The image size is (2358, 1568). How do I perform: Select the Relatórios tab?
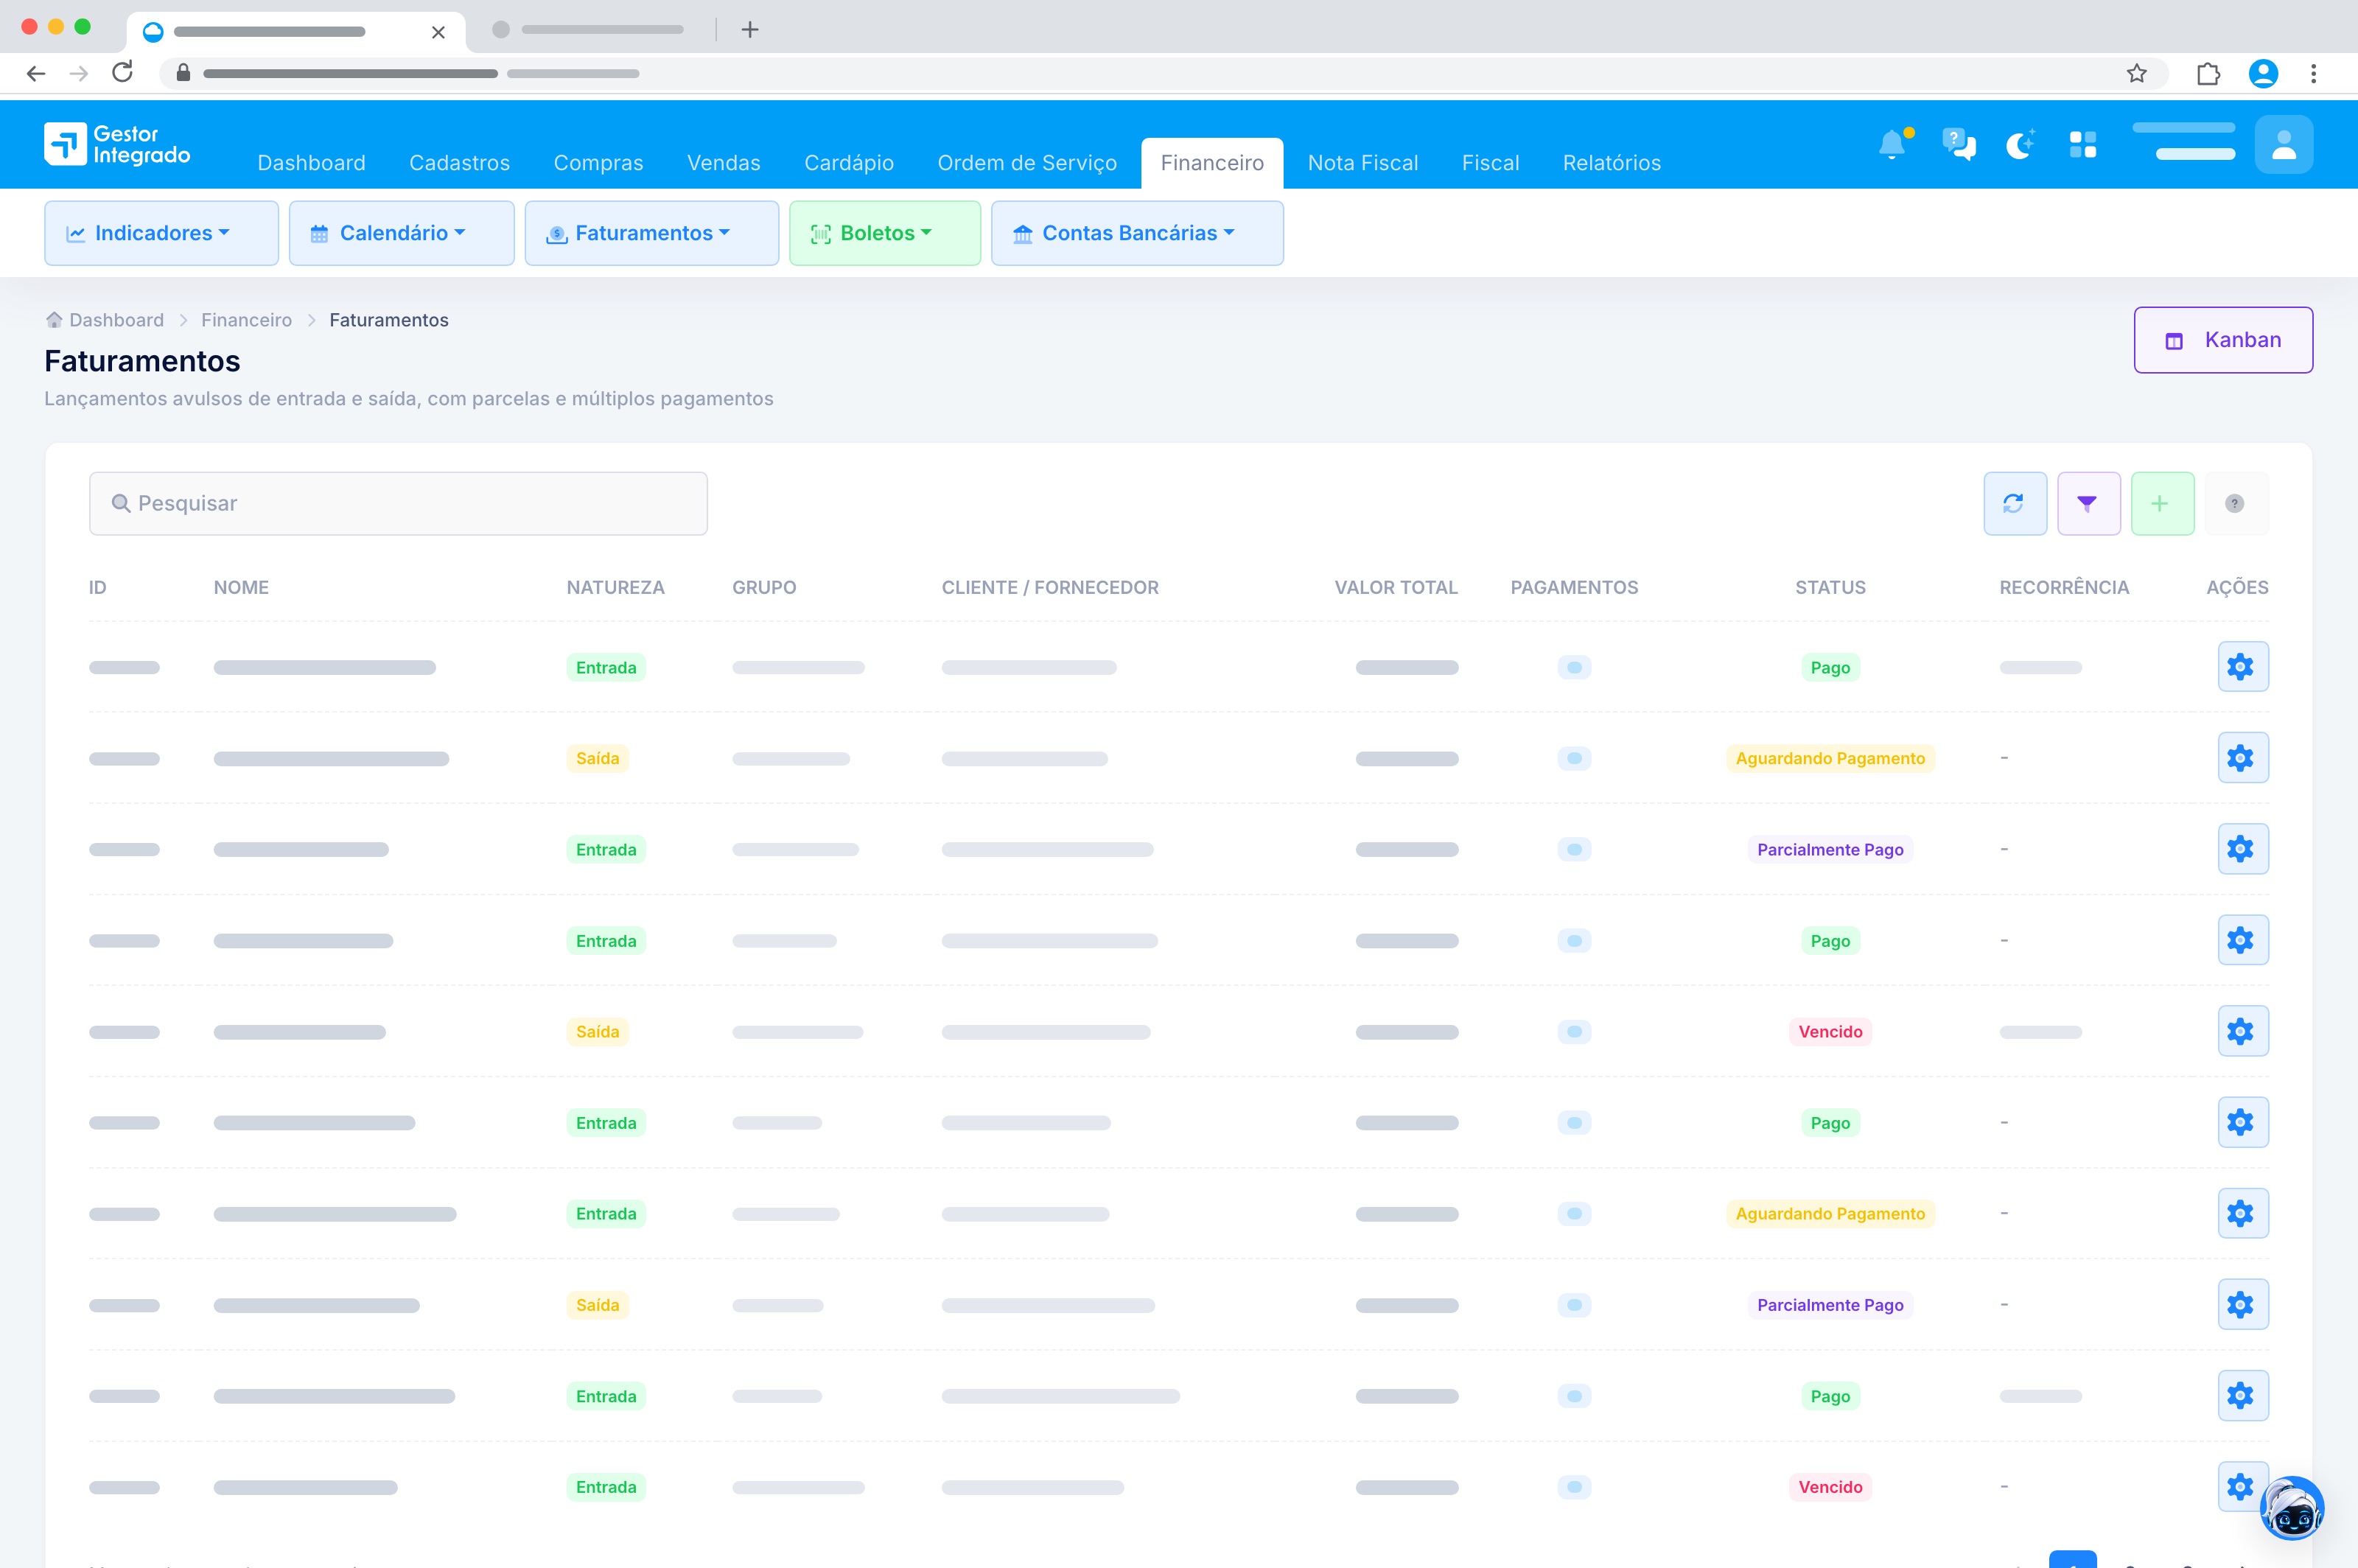point(1612,163)
